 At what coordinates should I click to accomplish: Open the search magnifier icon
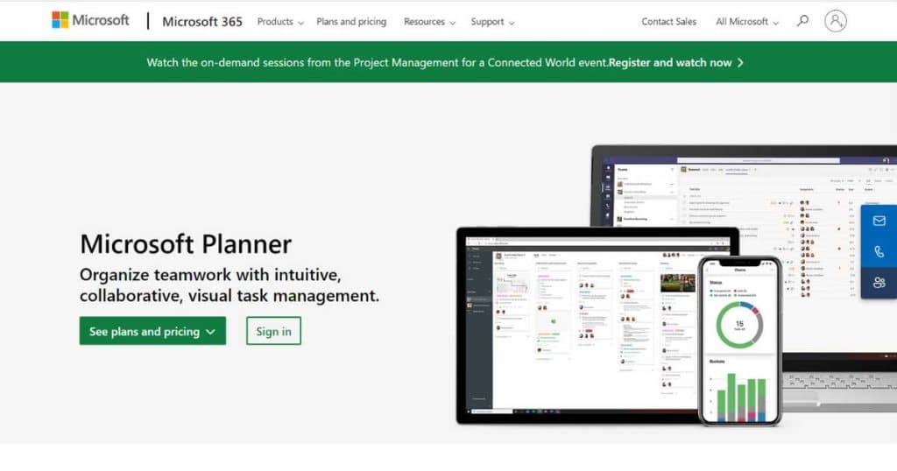pyautogui.click(x=802, y=21)
